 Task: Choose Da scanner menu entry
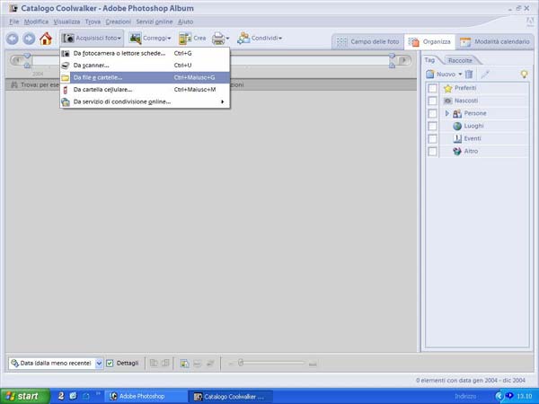coord(145,66)
